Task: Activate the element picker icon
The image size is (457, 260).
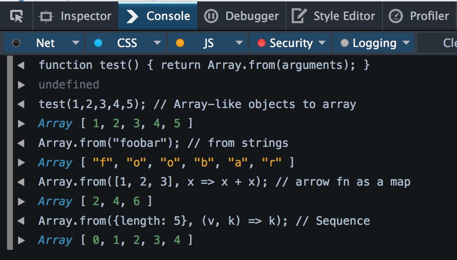Action: (x=16, y=16)
